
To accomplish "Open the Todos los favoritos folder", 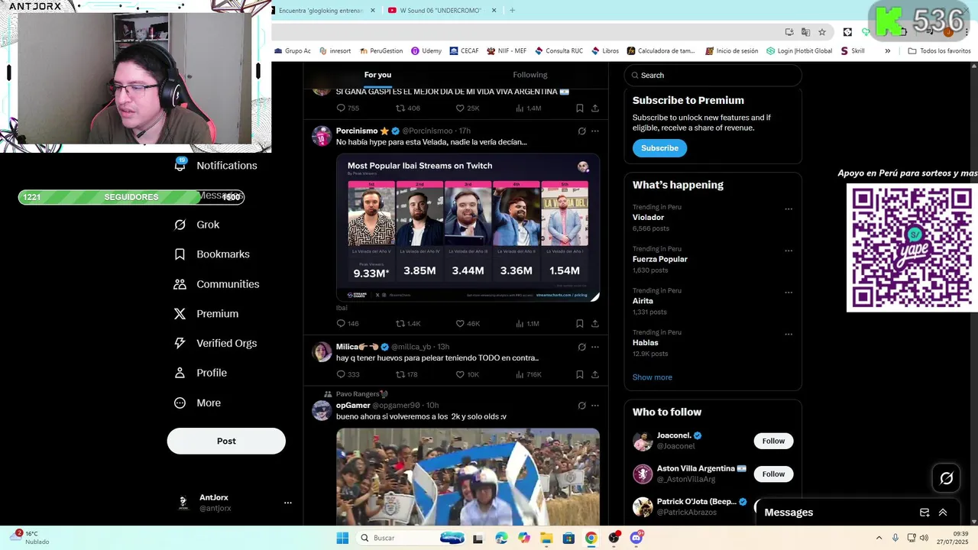I will pyautogui.click(x=939, y=51).
